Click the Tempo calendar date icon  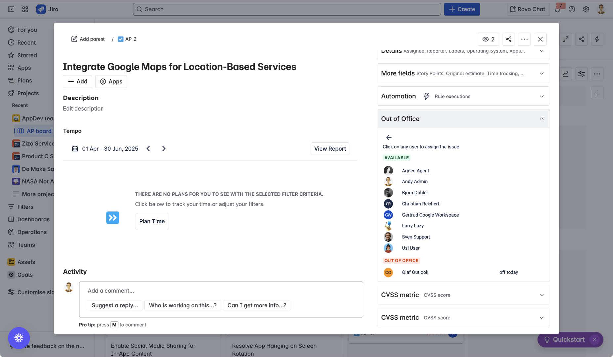click(x=75, y=149)
